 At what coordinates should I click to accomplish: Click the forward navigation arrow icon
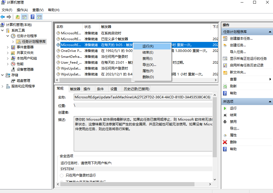point(9,16)
